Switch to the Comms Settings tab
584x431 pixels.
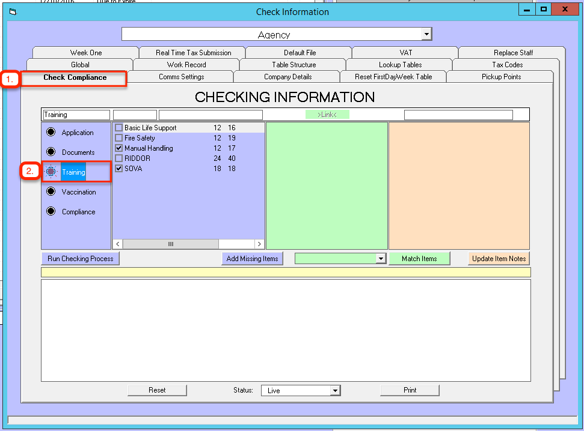(181, 77)
